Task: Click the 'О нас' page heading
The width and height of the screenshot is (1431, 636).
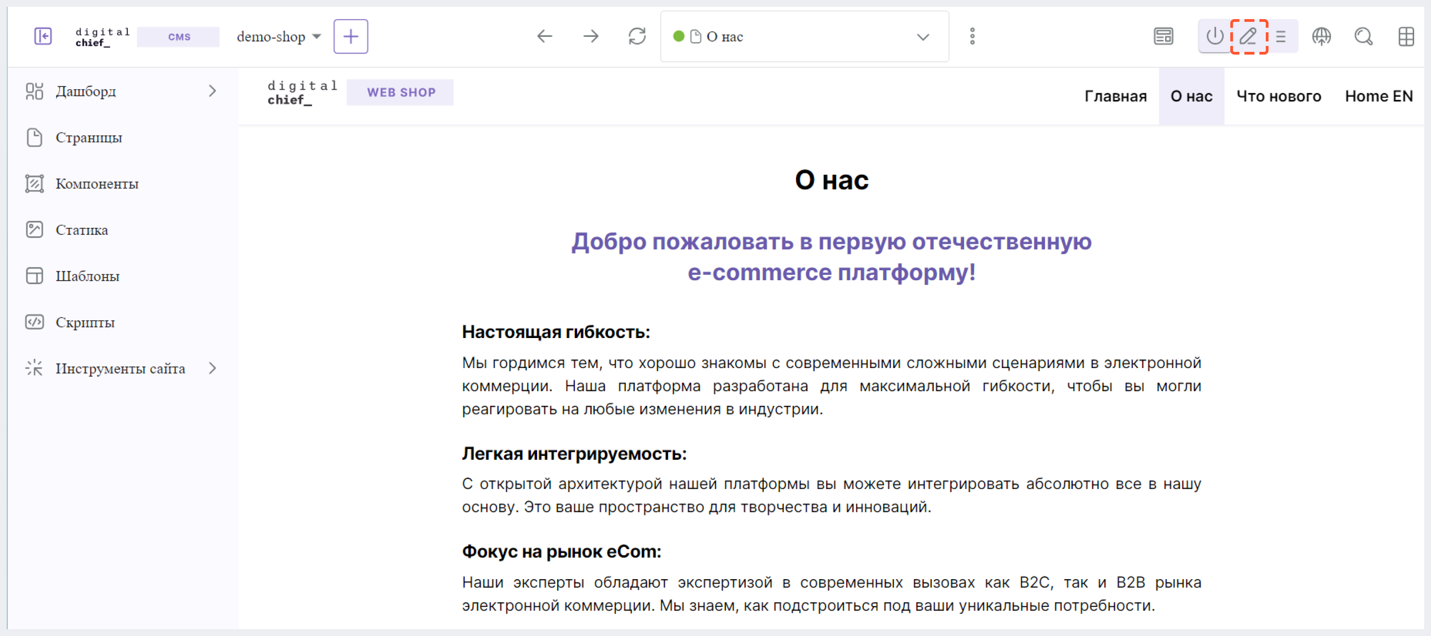Action: [x=832, y=180]
